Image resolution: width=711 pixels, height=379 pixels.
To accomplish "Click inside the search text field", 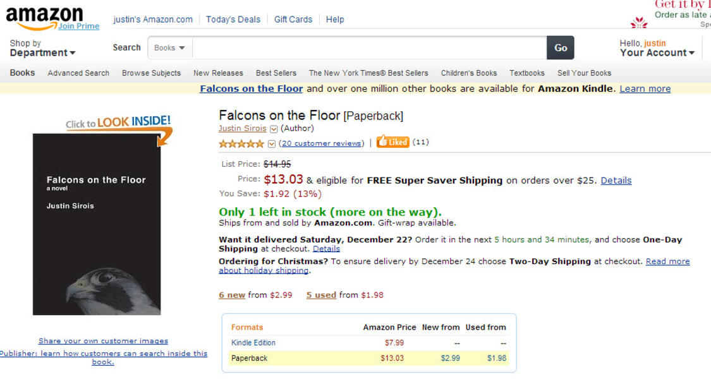I will [370, 47].
